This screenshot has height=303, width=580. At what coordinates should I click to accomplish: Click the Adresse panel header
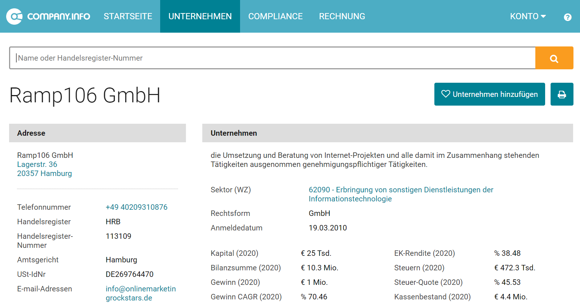coord(97,133)
